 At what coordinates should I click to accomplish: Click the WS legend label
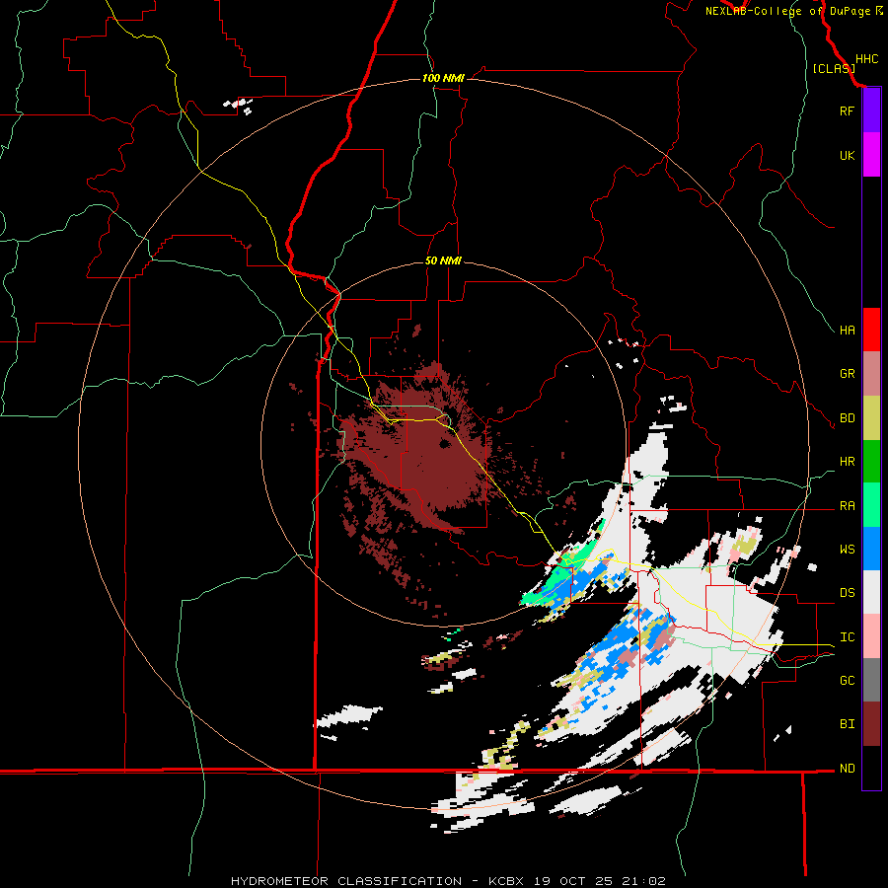[848, 550]
